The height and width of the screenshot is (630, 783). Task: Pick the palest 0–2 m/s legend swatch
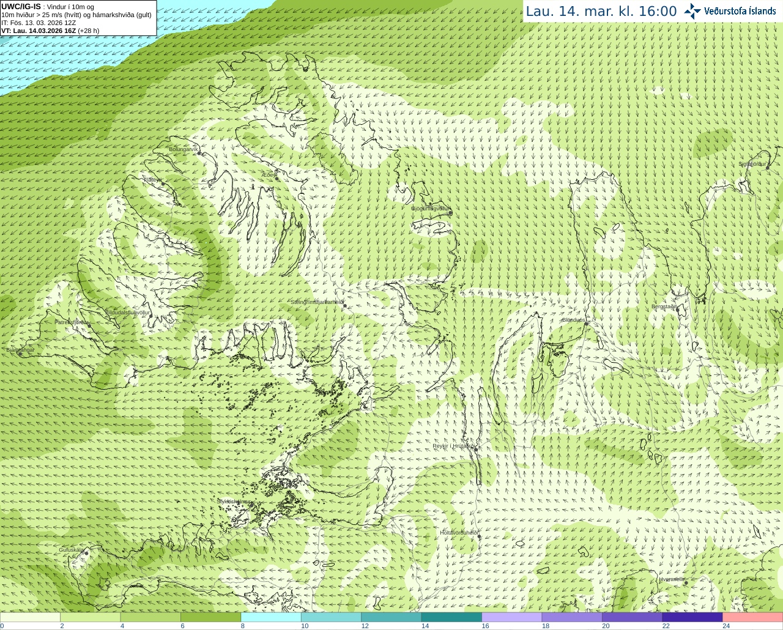(x=30, y=617)
